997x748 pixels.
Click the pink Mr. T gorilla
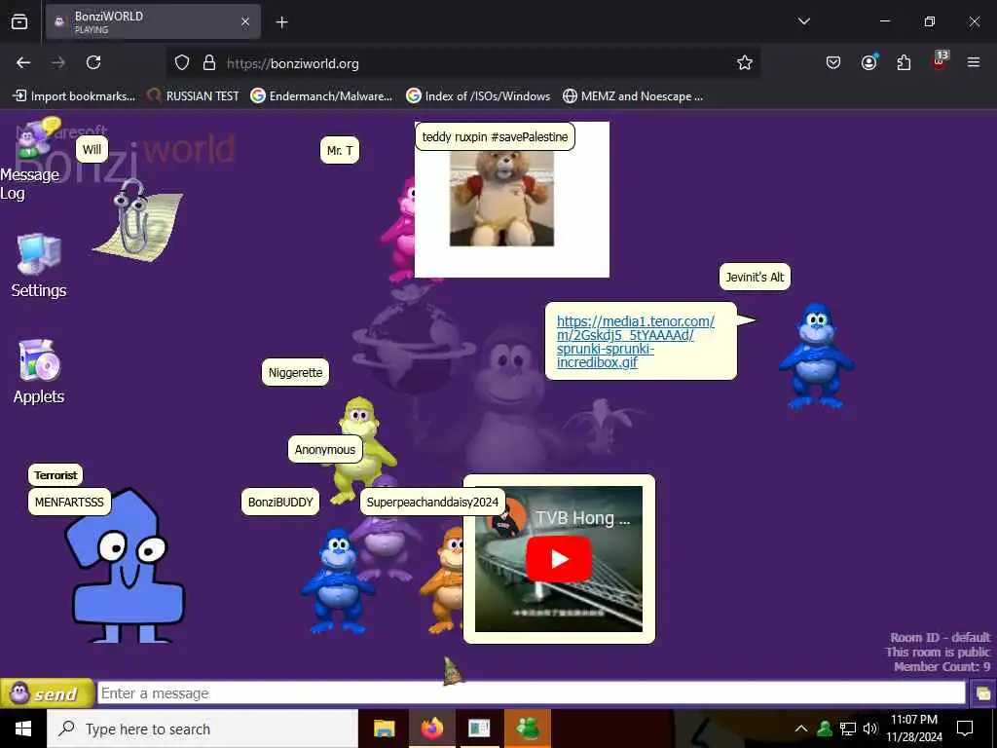[399, 229]
